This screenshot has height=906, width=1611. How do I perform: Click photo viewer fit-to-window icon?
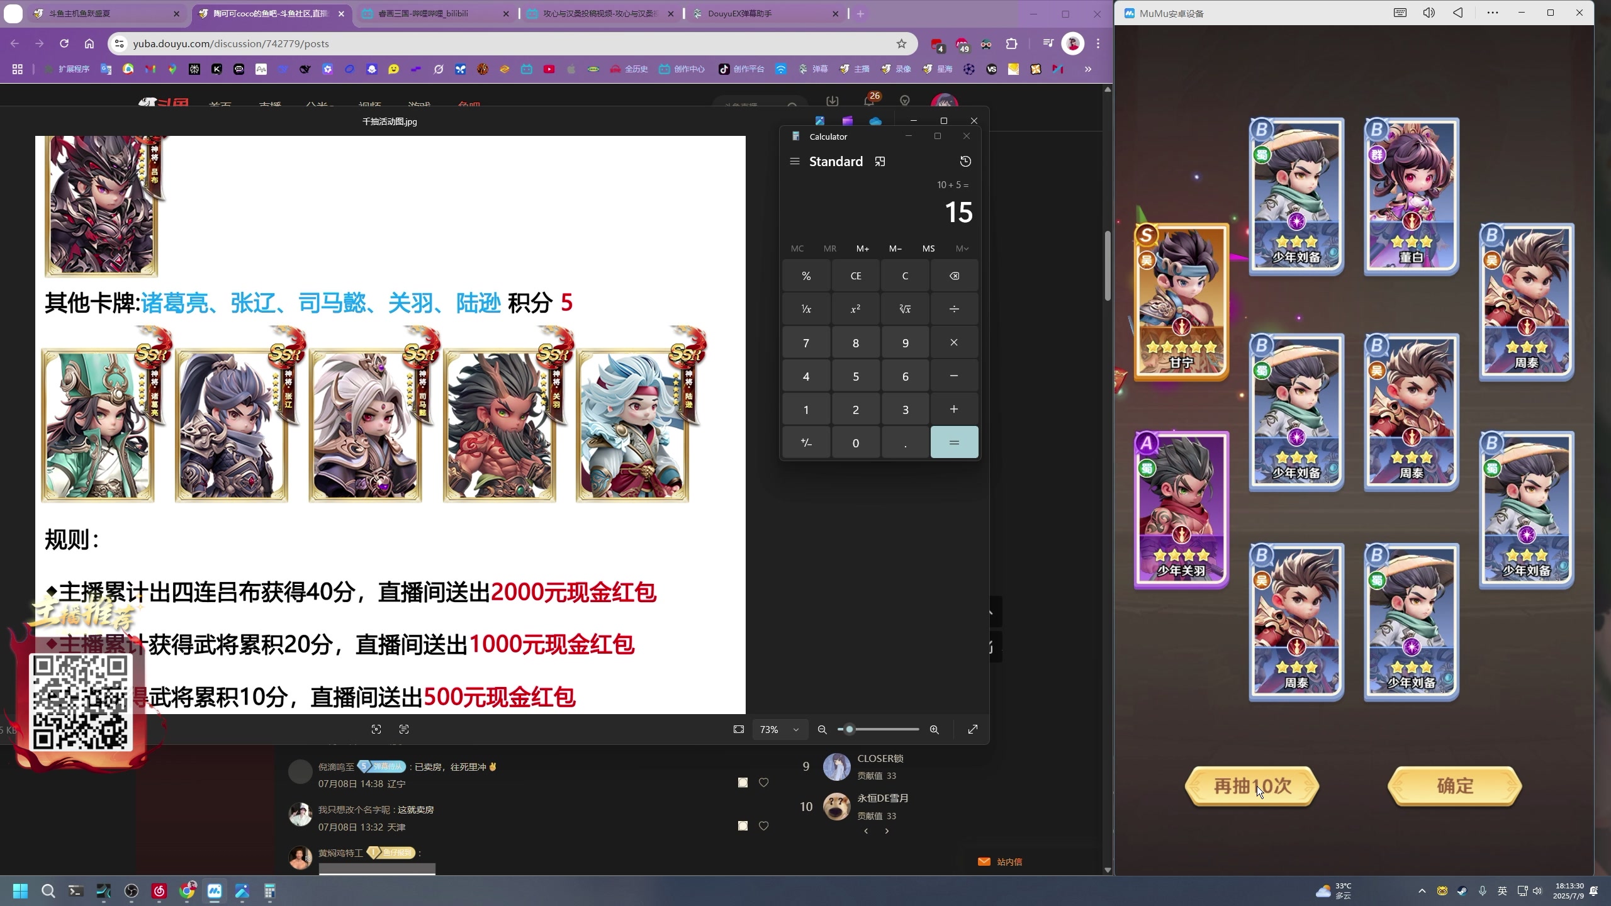(x=739, y=729)
